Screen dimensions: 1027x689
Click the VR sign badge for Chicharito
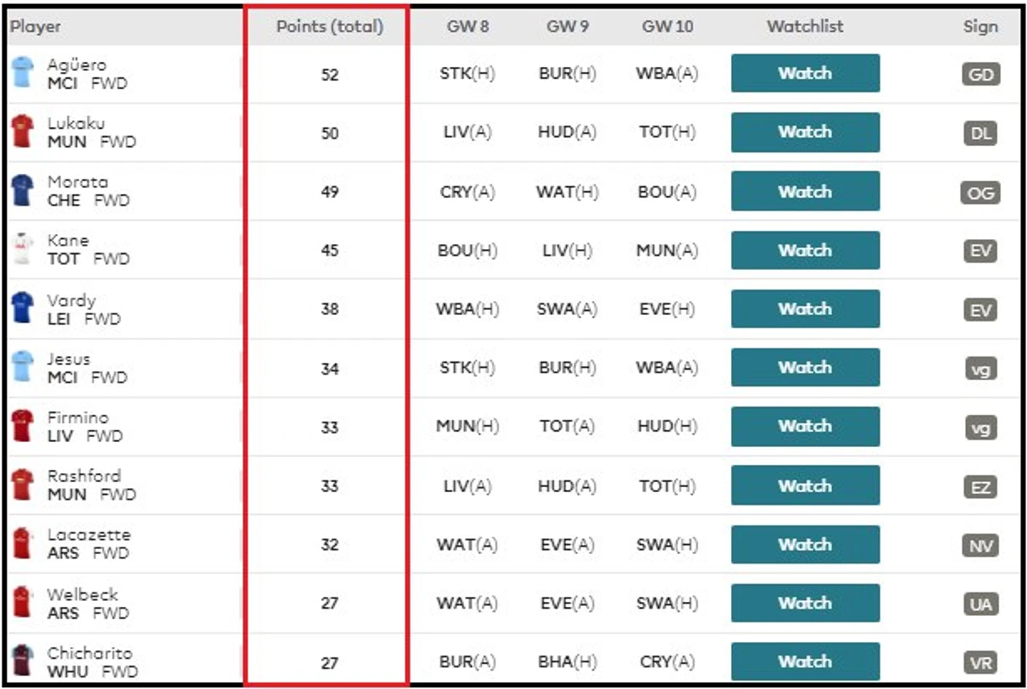point(981,662)
